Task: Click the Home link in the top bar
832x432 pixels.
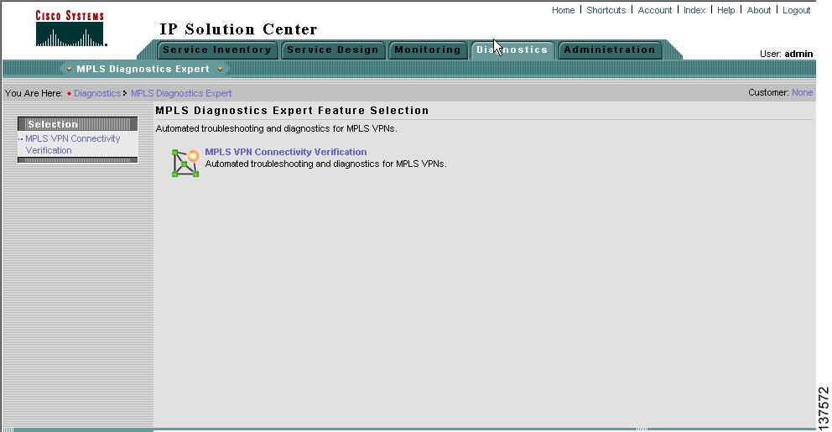Action: (563, 10)
